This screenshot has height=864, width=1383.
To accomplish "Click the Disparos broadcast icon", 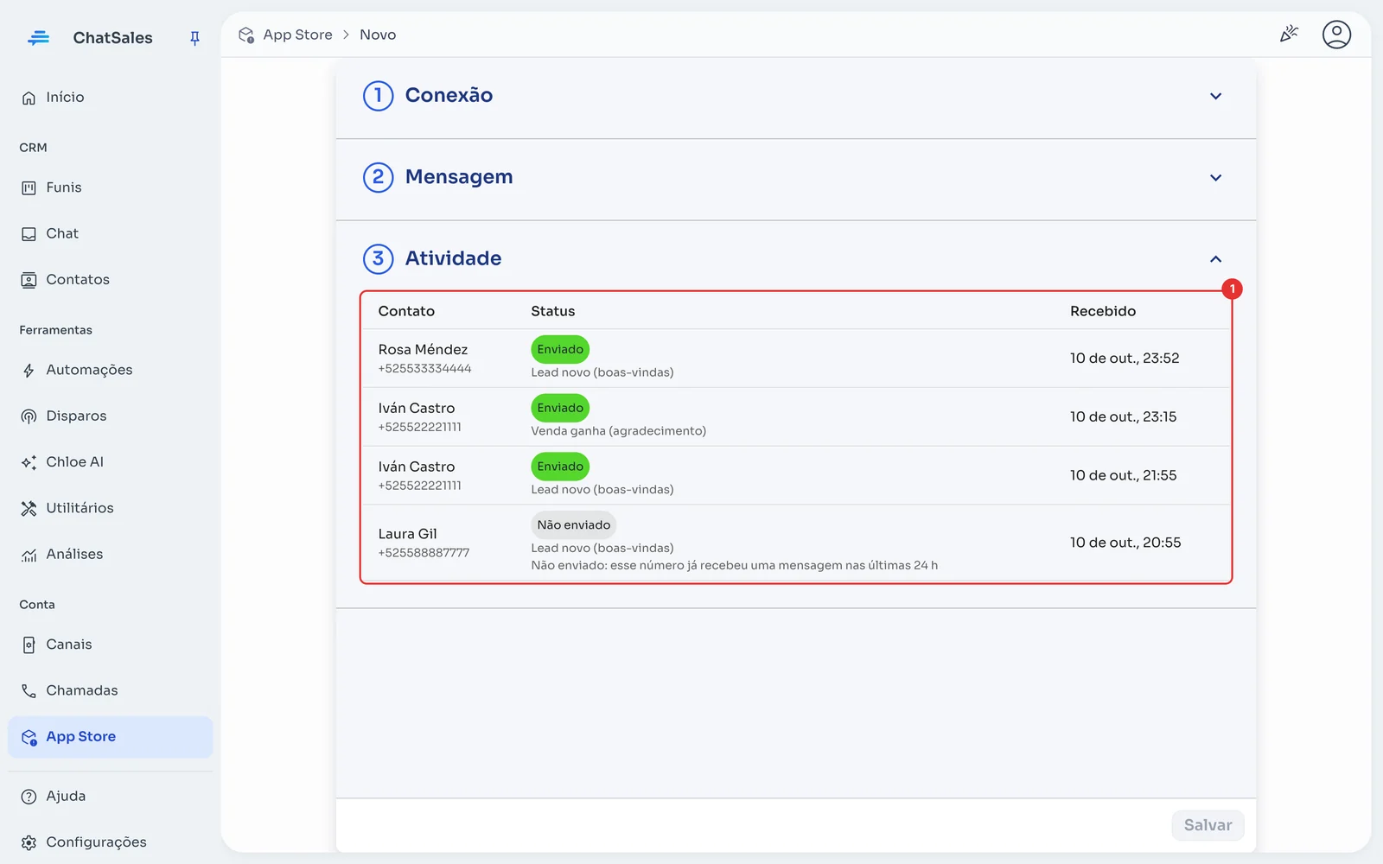I will click(29, 416).
